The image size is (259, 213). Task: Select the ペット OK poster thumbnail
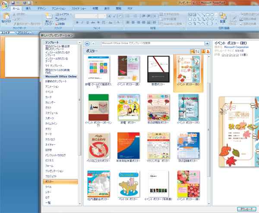[x=129, y=184]
